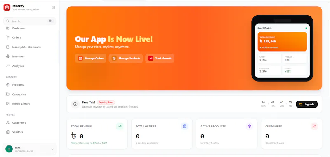Click the "02" days countdown value

(263, 102)
